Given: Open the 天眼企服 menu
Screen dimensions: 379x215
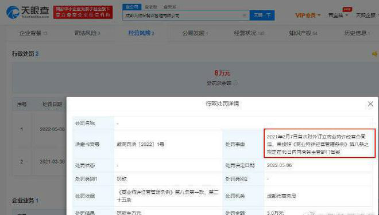Looking at the screenshot, I should [x=366, y=15].
